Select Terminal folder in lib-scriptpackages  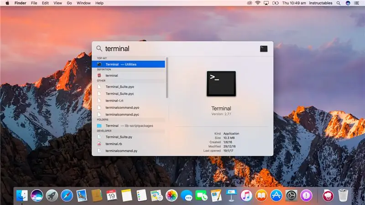point(128,126)
